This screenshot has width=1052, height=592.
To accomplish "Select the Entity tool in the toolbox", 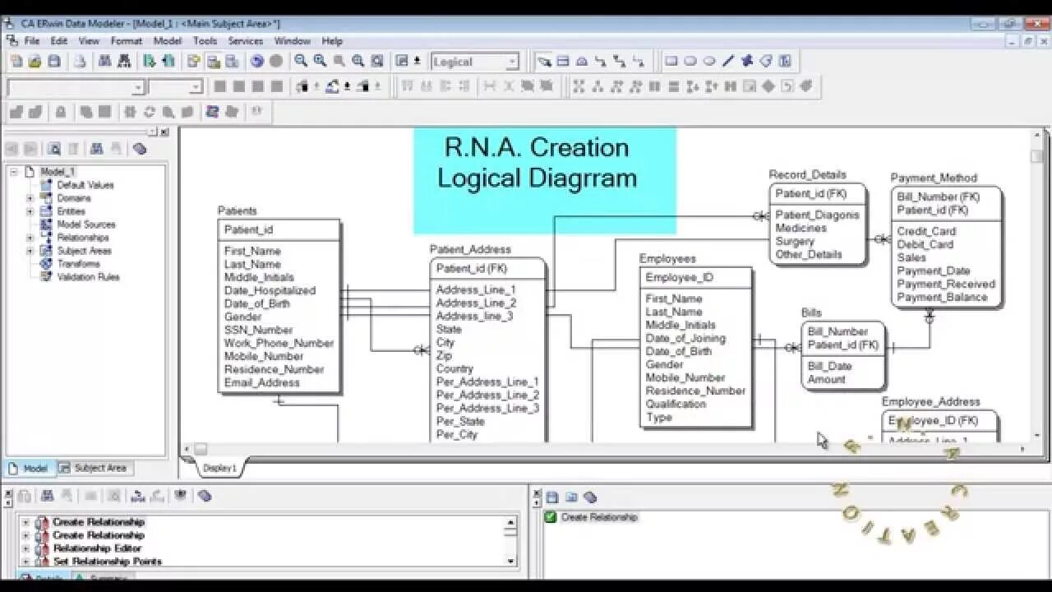I will click(563, 61).
